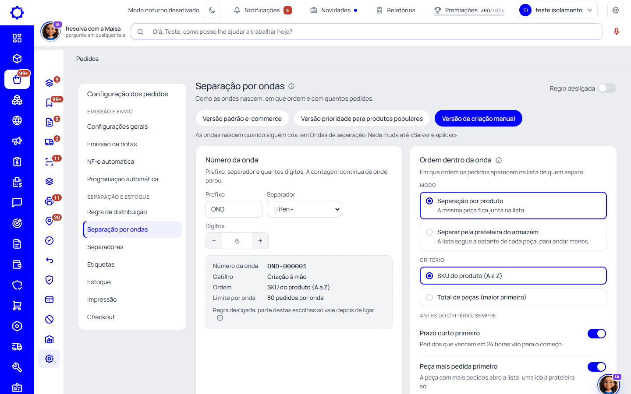Viewport: 631px width, 394px height.
Task: Open Regra de distribuição settings
Action: click(132, 212)
